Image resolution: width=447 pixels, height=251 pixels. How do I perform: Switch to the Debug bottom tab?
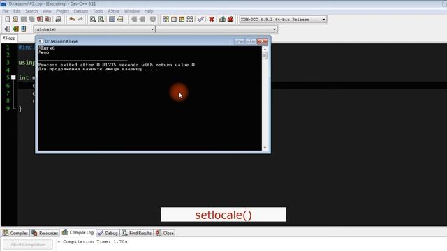(108, 233)
